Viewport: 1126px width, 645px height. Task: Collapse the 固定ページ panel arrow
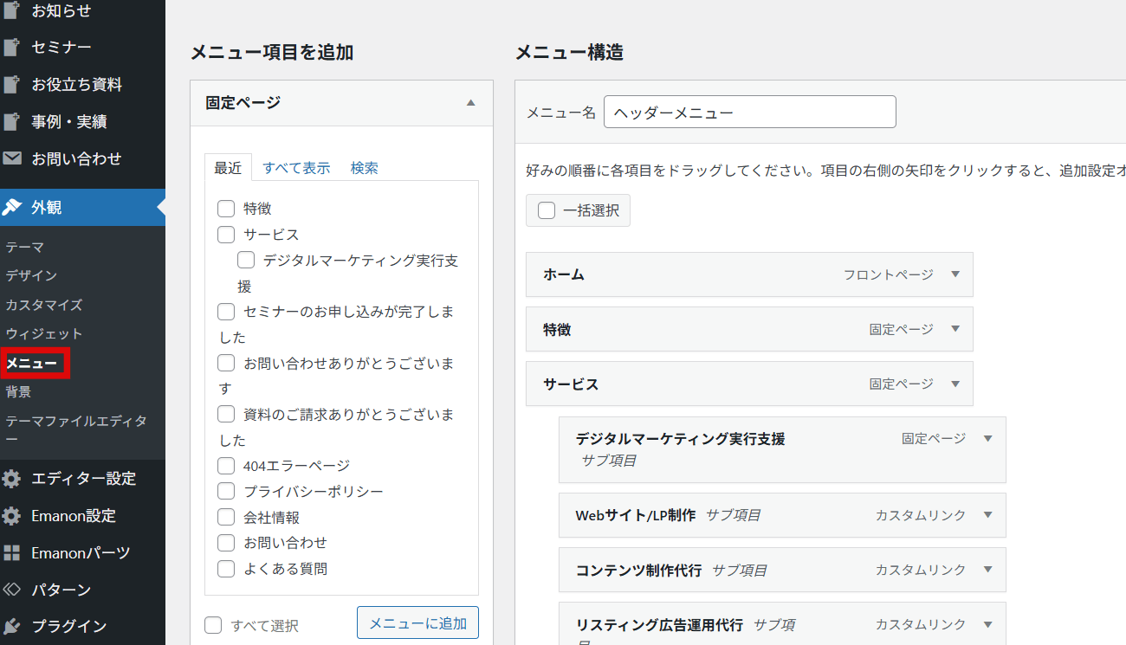coord(470,103)
